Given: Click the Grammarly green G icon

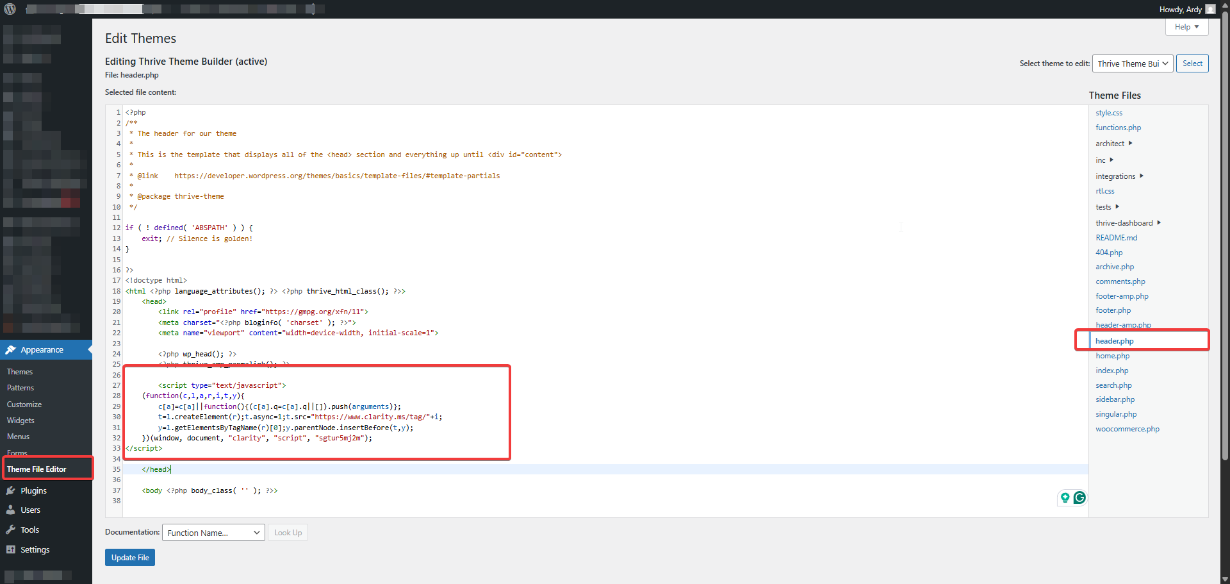Looking at the screenshot, I should pyautogui.click(x=1079, y=497).
